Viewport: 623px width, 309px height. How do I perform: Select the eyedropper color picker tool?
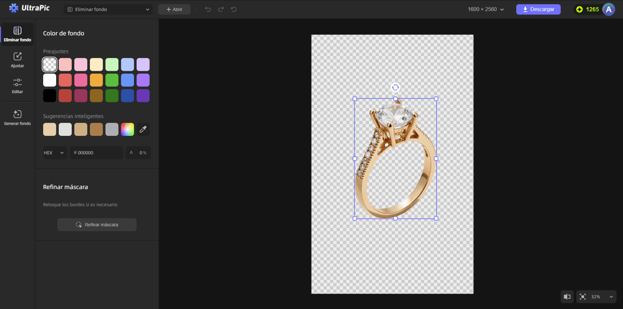143,129
